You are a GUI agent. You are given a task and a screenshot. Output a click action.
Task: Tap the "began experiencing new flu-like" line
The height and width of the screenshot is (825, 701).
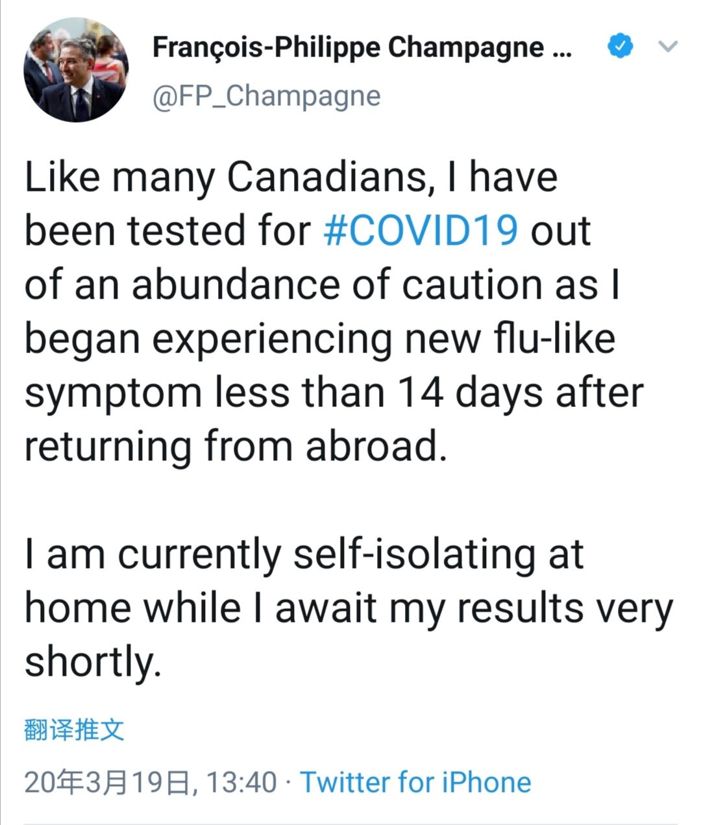coord(319,339)
